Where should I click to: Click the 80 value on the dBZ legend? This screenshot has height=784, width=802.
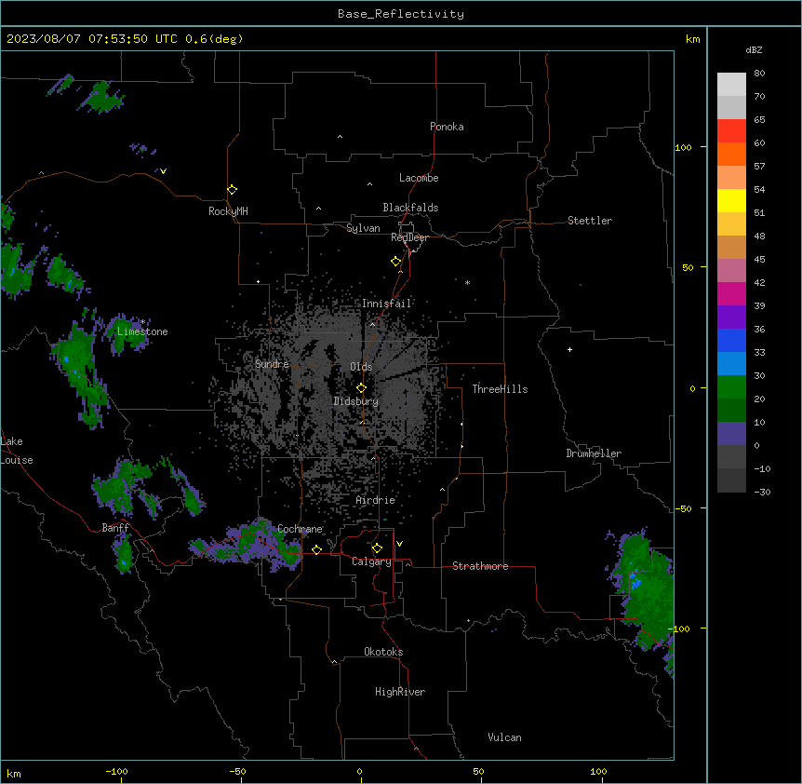(x=759, y=74)
